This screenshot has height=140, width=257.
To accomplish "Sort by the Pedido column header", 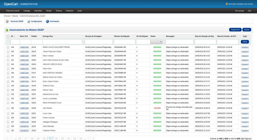I will [x=34, y=36].
